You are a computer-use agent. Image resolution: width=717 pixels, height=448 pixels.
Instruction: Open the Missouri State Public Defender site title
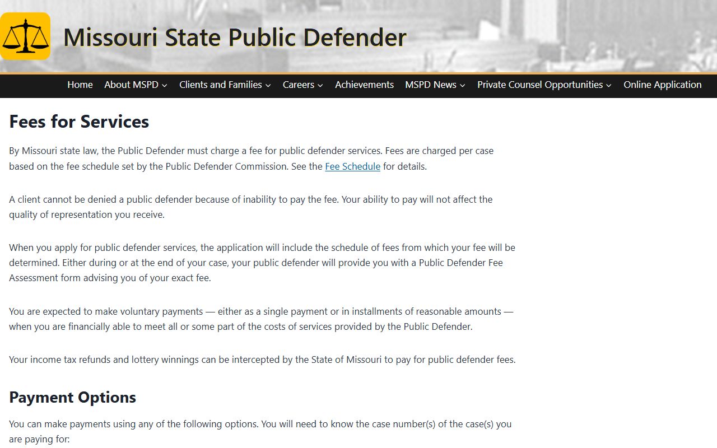click(235, 38)
